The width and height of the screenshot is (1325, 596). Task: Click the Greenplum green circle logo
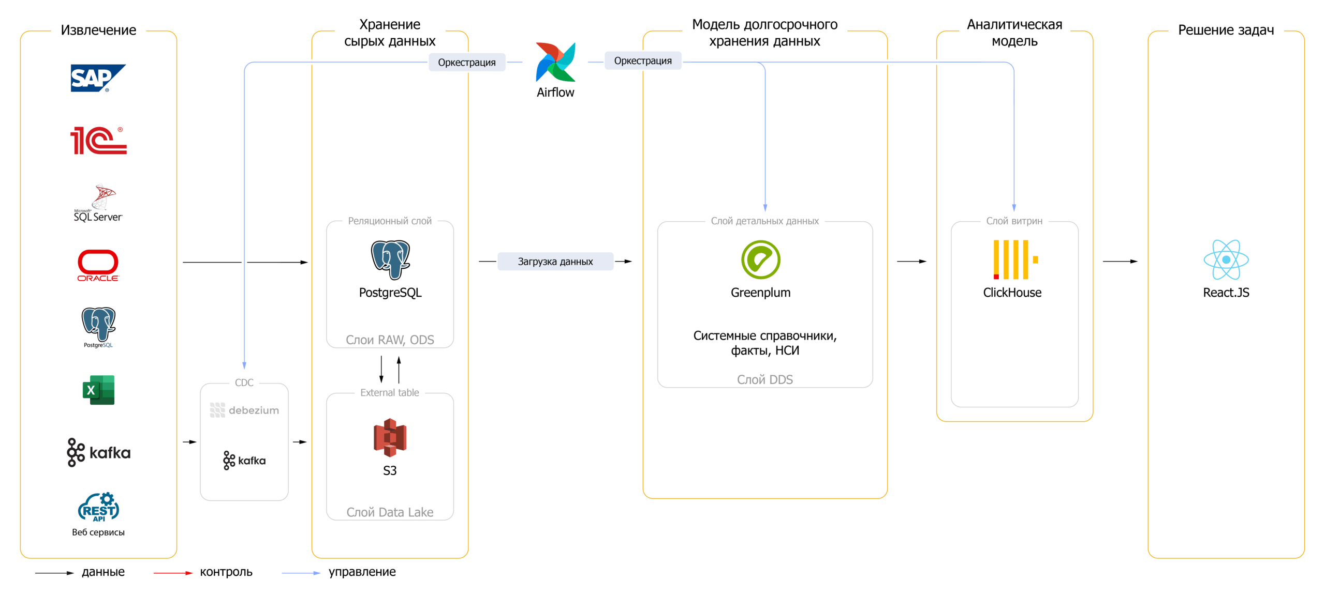tap(760, 259)
